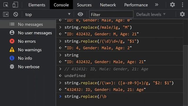
Task: Open console settings gear icon
Action: [x=182, y=14]
